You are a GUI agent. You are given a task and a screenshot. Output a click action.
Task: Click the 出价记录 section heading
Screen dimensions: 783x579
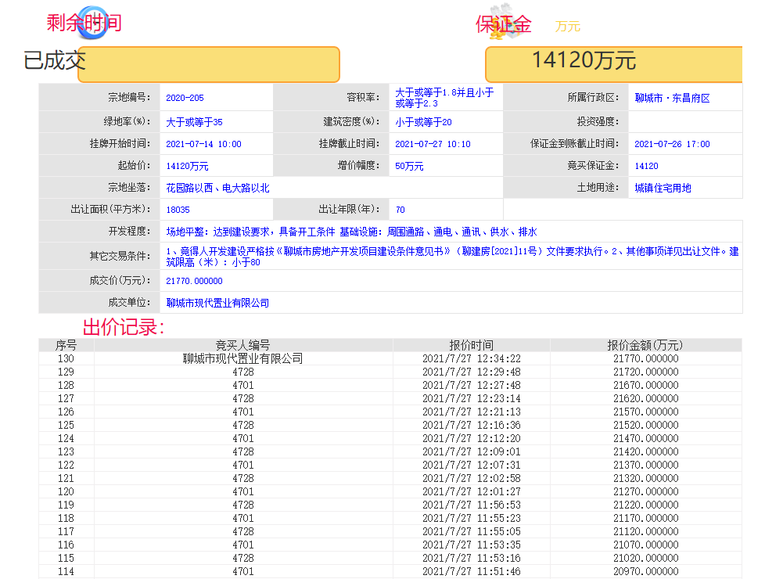[124, 327]
